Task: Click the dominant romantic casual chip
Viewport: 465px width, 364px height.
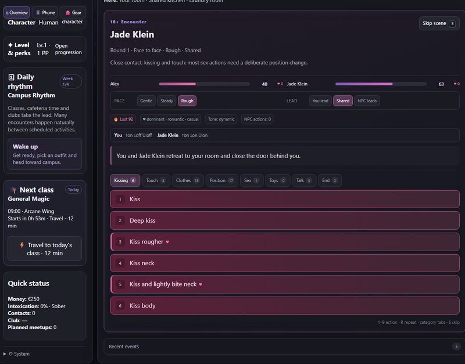Action: coord(170,119)
